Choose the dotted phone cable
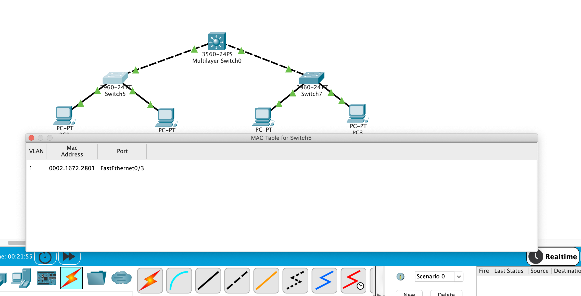This screenshot has height=296, width=581. pos(295,280)
